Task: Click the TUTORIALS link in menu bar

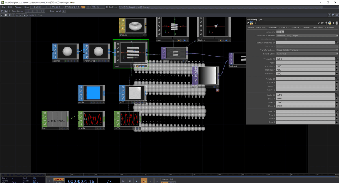Action: point(71,7)
